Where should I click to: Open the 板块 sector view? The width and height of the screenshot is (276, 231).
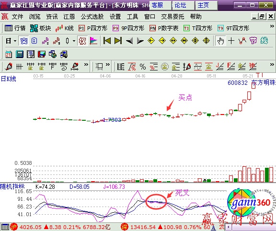pyautogui.click(x=40, y=28)
